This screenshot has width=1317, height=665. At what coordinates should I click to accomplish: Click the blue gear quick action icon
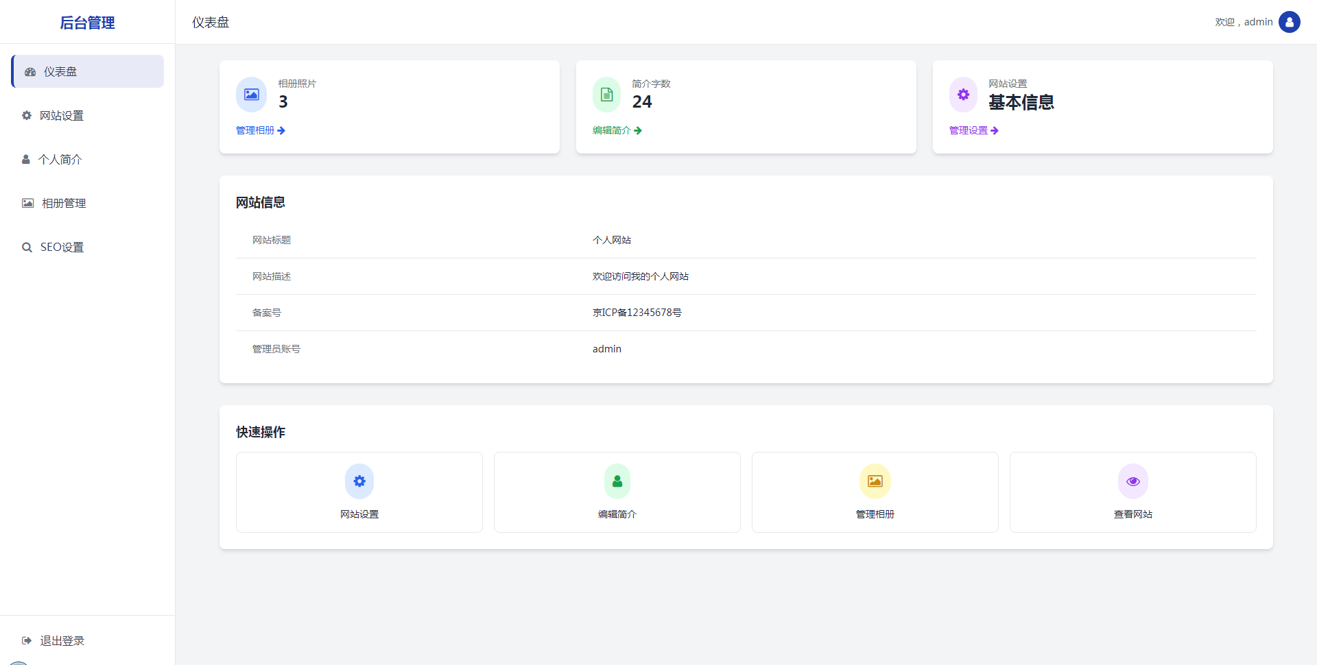click(359, 481)
